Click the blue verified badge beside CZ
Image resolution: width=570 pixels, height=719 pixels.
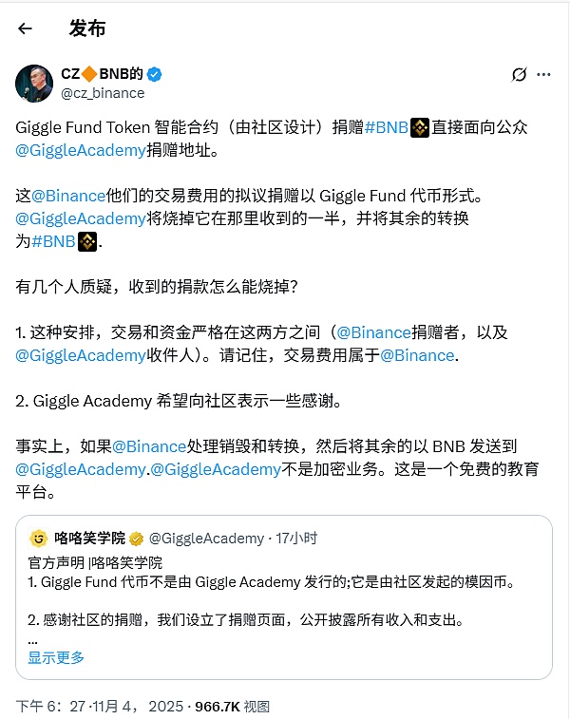coord(154,74)
